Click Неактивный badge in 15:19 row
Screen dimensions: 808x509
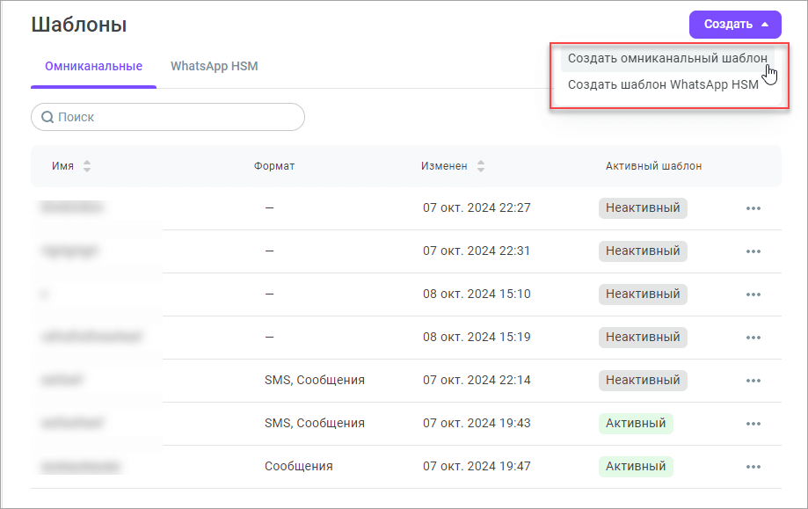(643, 338)
